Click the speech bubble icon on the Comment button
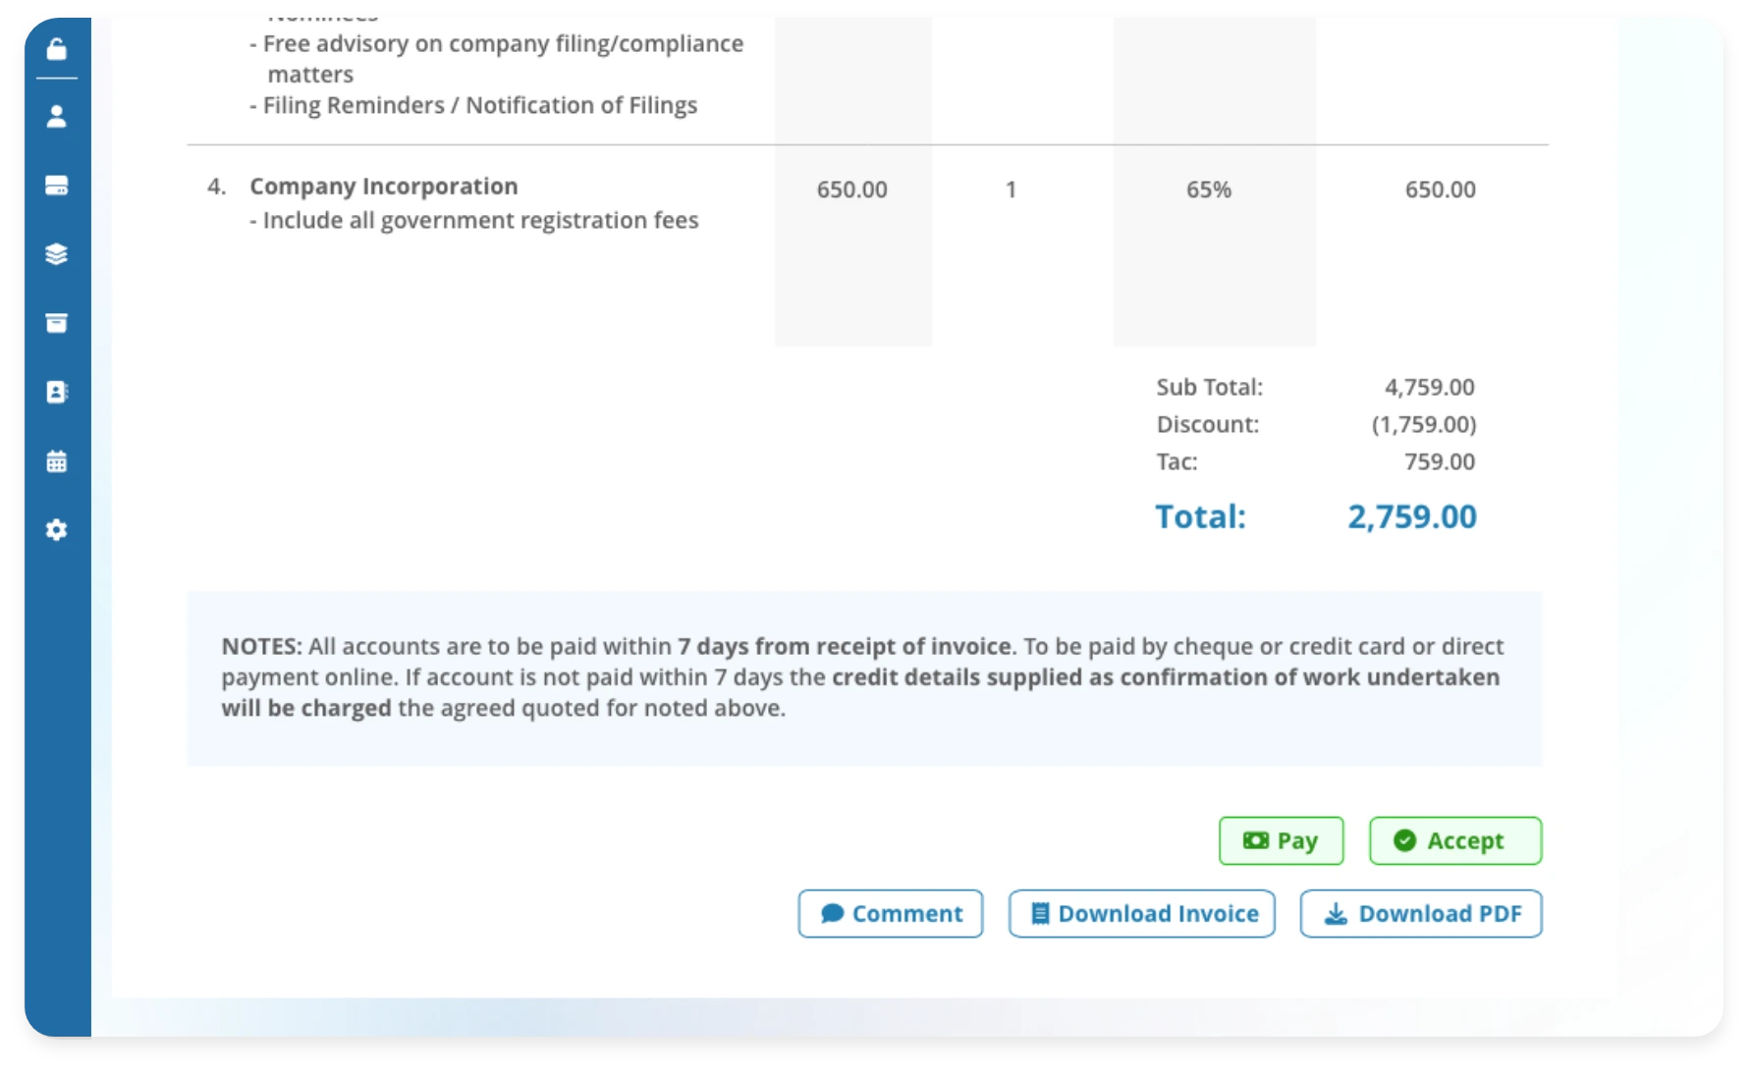The height and width of the screenshot is (1072, 1750). coord(832,913)
